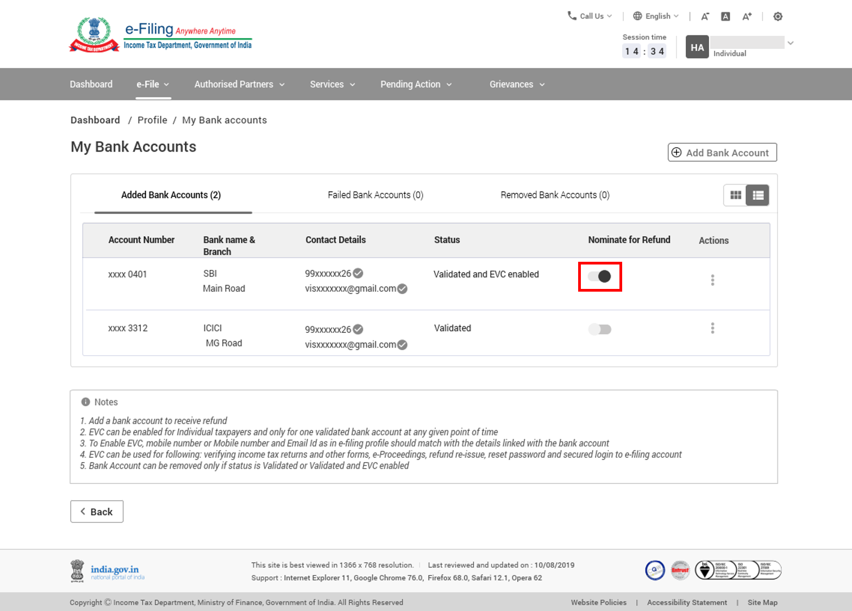Reset to default font size icon

point(725,16)
